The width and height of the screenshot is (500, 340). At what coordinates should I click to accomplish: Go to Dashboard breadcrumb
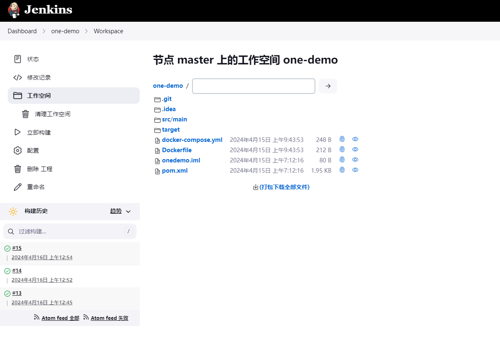click(x=22, y=31)
